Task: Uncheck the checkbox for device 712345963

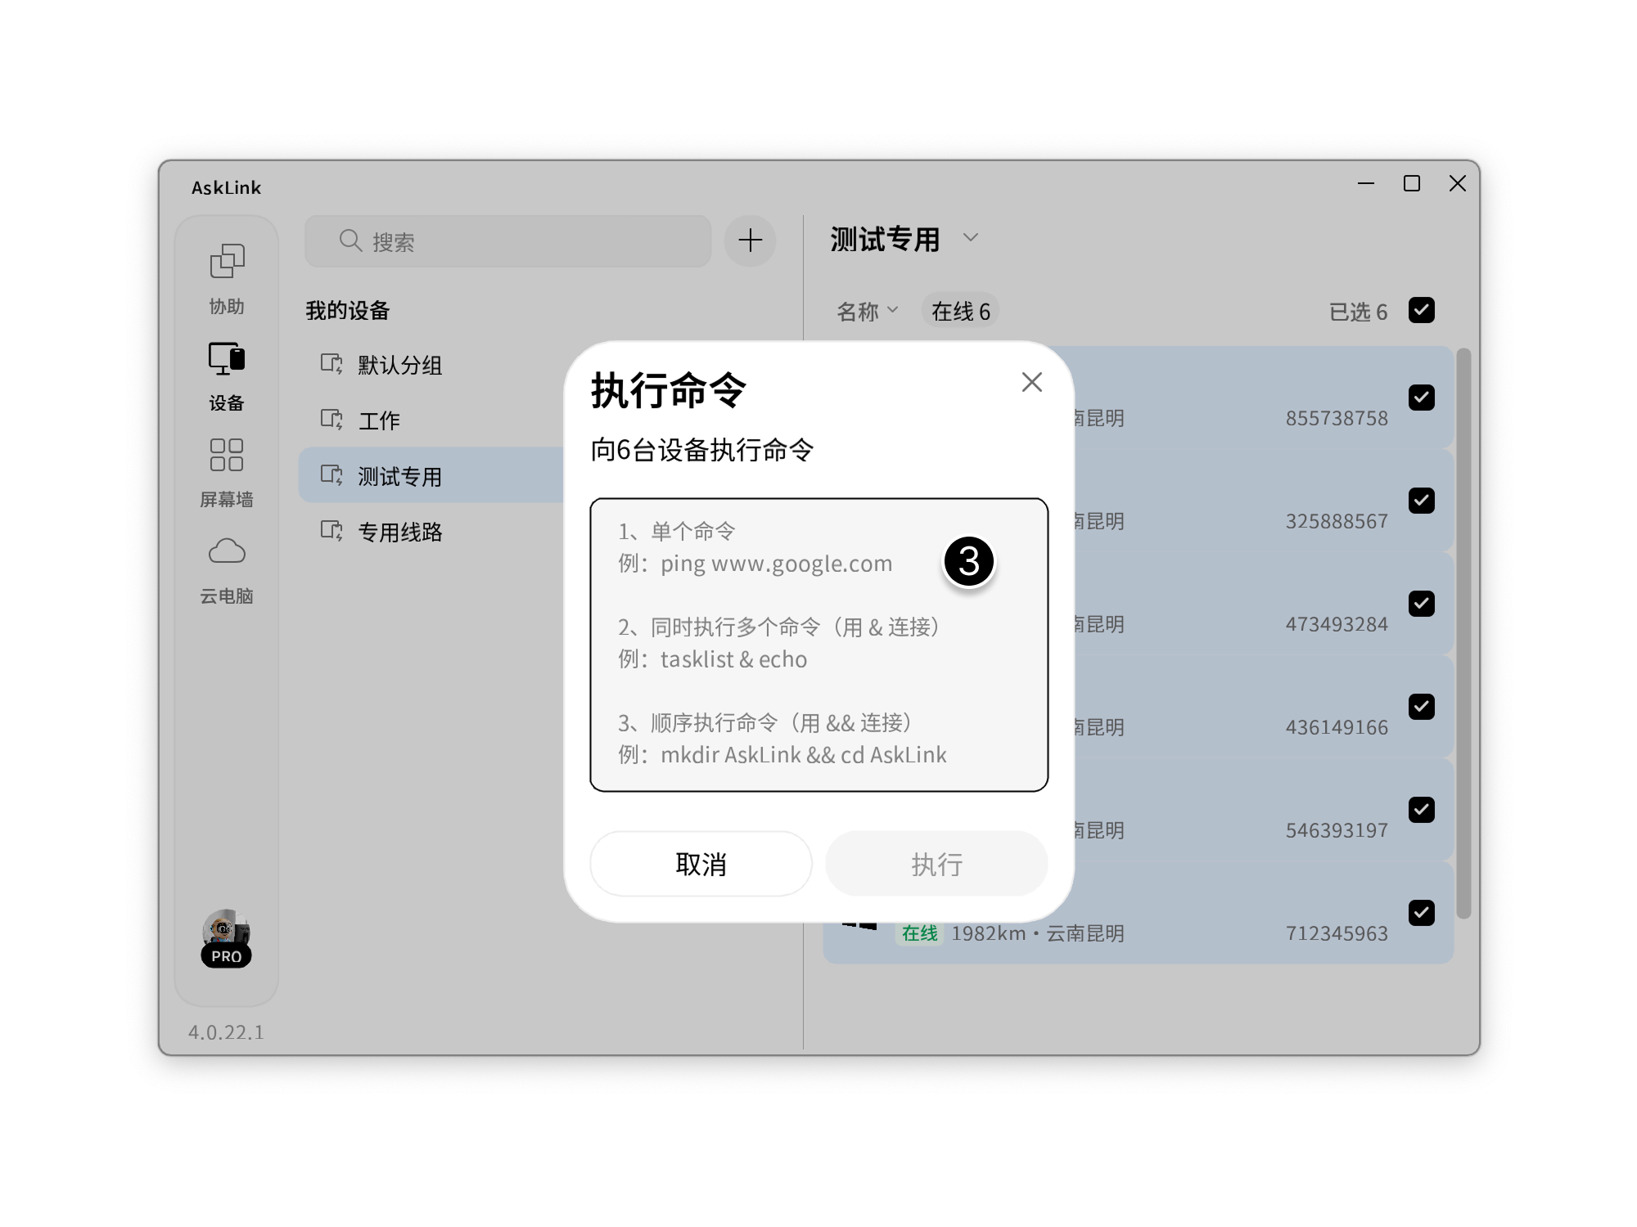Action: pyautogui.click(x=1423, y=914)
